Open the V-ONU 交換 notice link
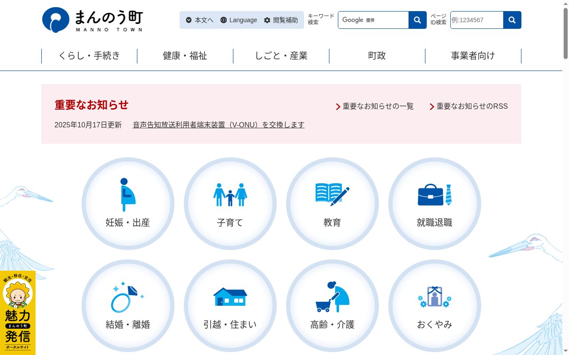The image size is (569, 355). [219, 125]
